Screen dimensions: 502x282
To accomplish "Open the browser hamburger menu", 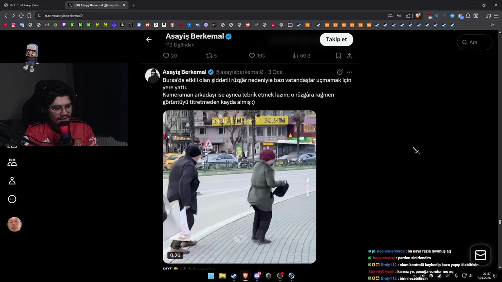I will coord(496,16).
